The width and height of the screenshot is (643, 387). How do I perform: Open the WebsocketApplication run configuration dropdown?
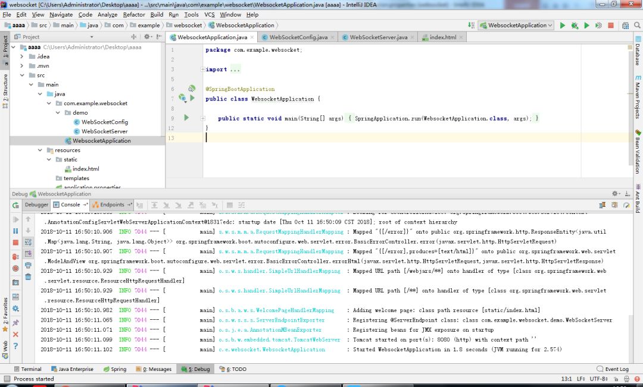click(517, 26)
